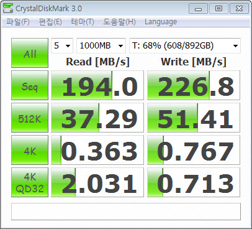Open the 테마(T) menu

(83, 22)
